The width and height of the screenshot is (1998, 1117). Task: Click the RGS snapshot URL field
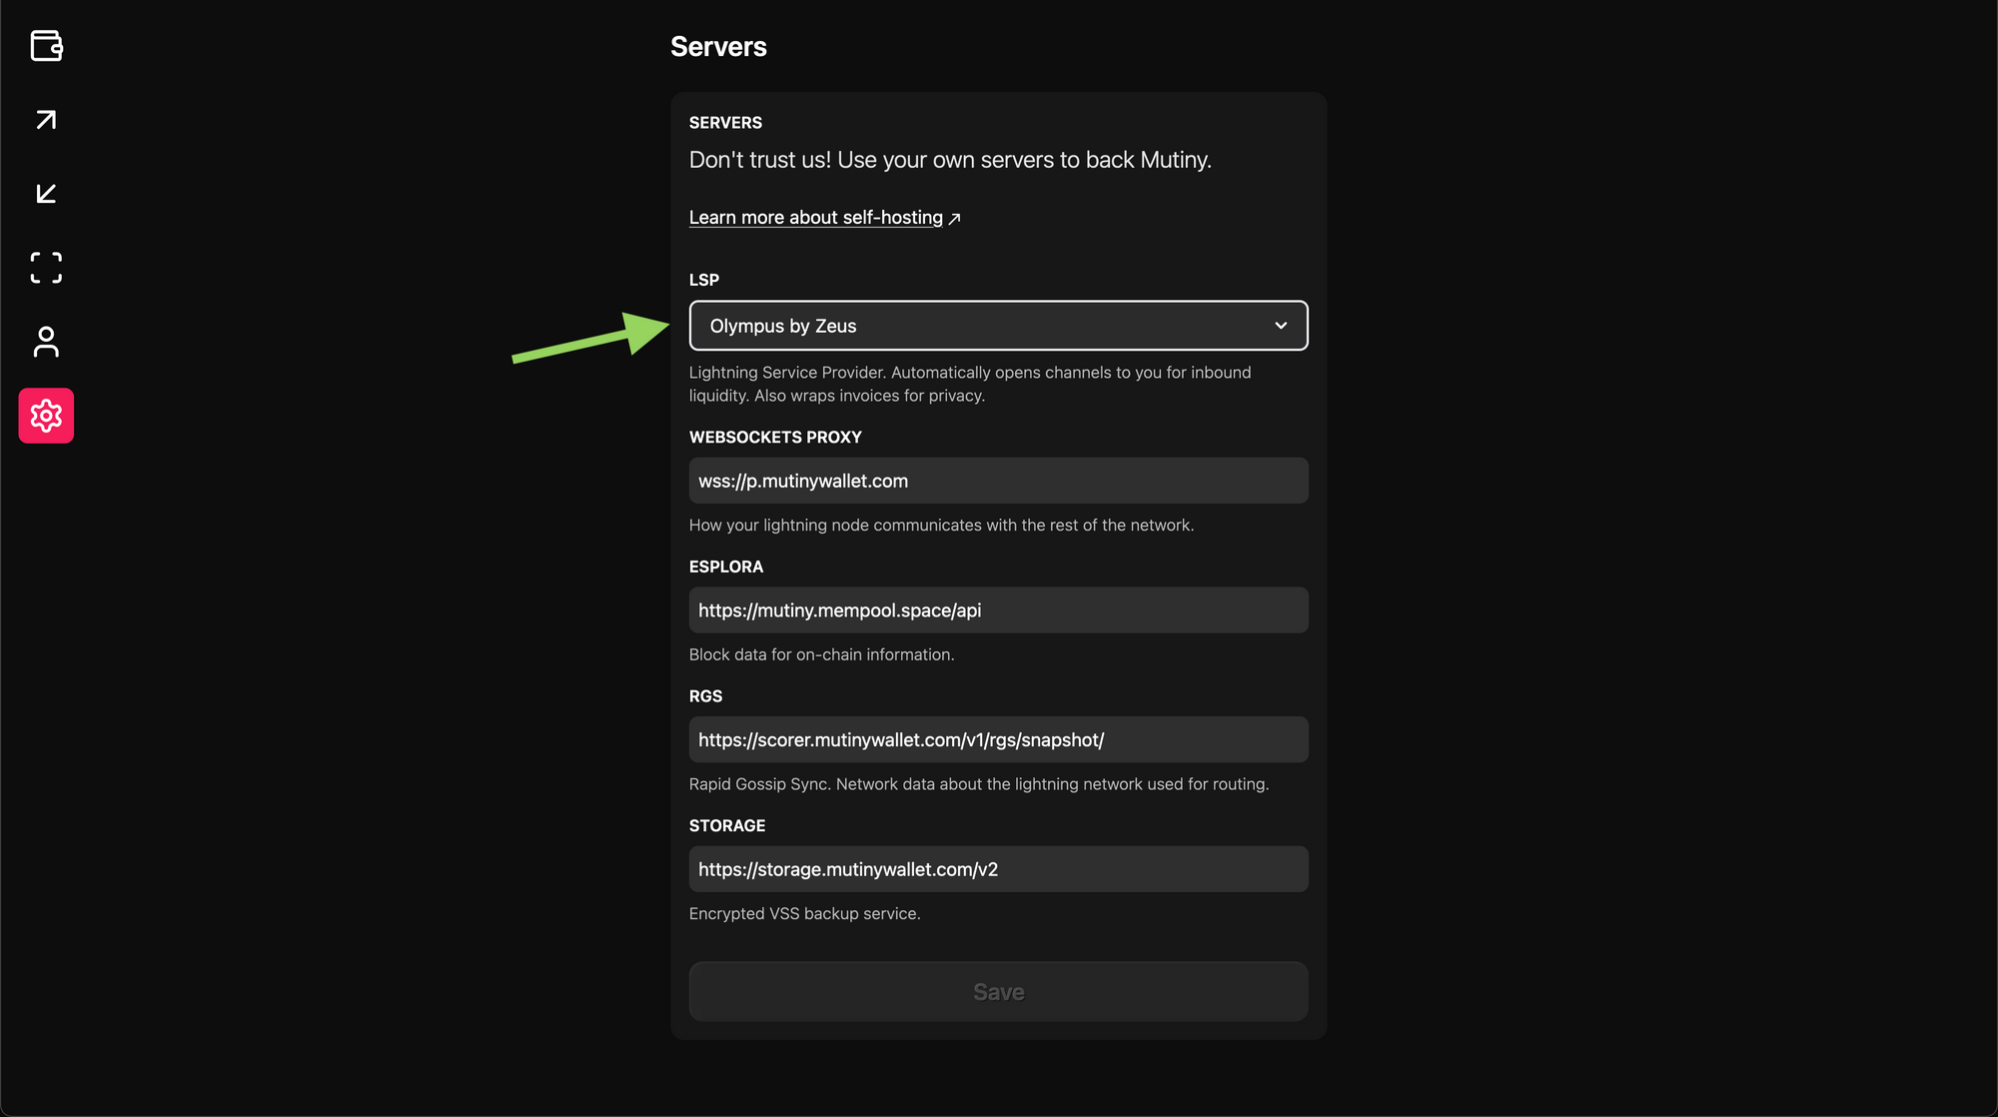(997, 740)
